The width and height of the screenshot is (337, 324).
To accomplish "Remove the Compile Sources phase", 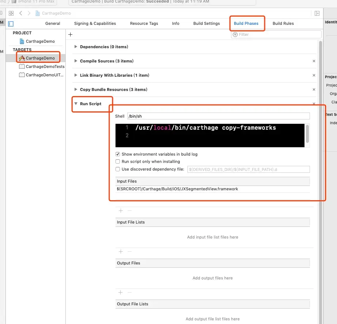I will point(314,61).
